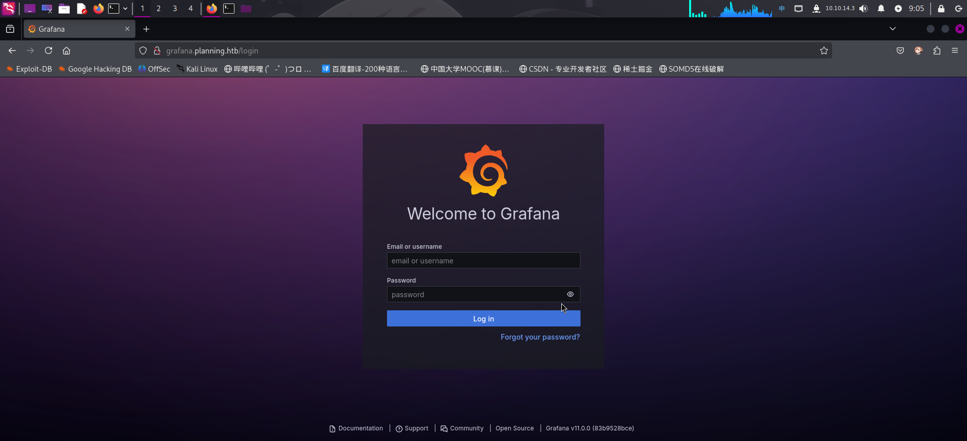The height and width of the screenshot is (441, 967).
Task: Open the Forgot your password link
Action: click(540, 337)
